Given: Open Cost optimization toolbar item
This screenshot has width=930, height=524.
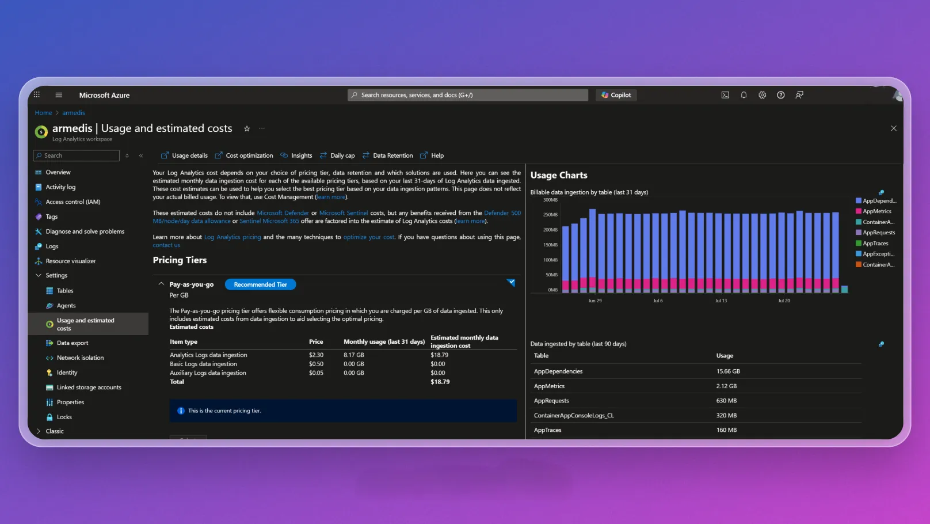Looking at the screenshot, I should (x=244, y=155).
